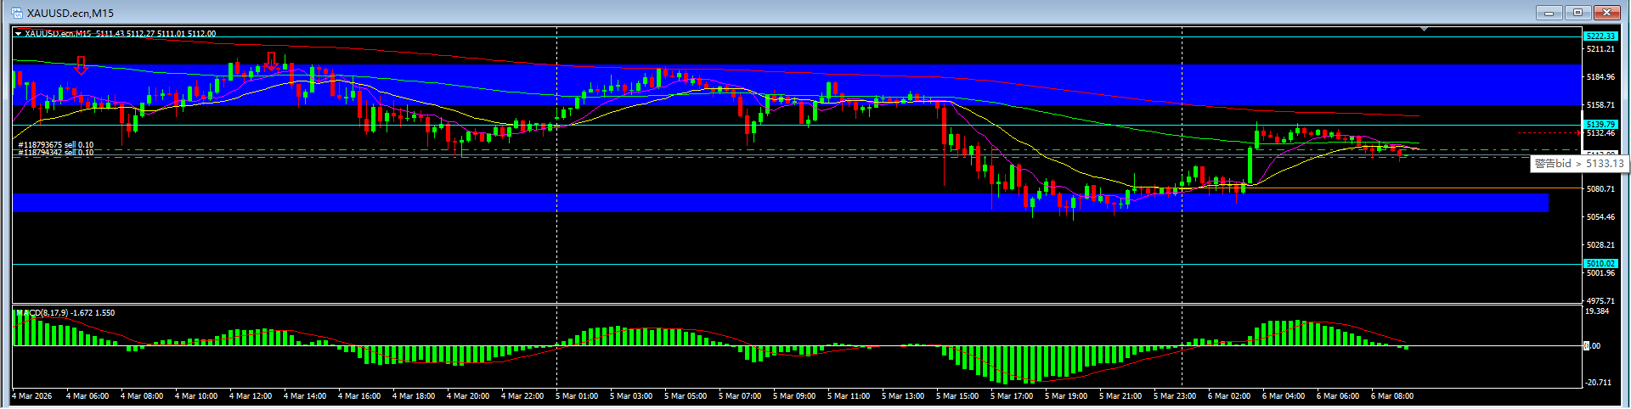Click the cyan 5222.33 price label
Viewport: 1631px width, 409px height.
click(1600, 36)
